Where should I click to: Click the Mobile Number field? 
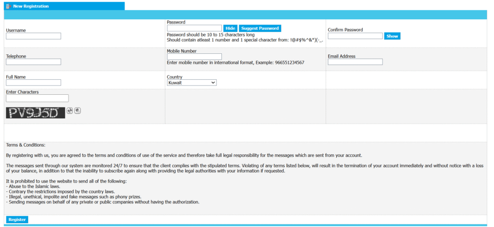pyautogui.click(x=194, y=57)
